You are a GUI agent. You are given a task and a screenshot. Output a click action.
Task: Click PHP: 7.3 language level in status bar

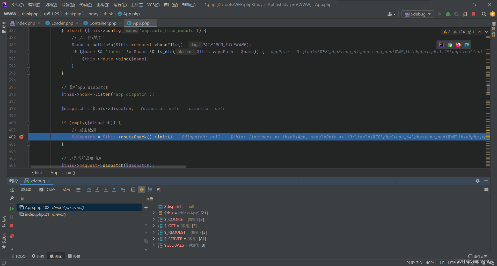tap(414, 263)
